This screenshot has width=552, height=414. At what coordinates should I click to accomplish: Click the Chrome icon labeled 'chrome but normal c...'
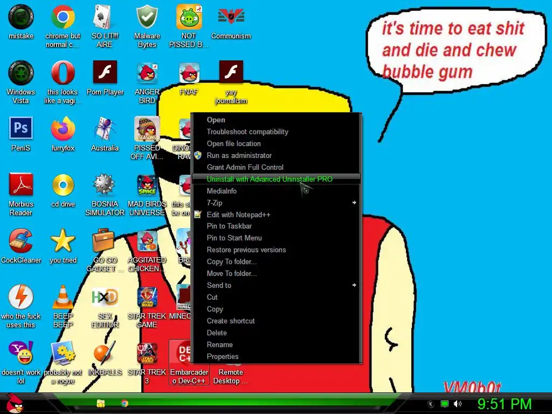pos(63,17)
